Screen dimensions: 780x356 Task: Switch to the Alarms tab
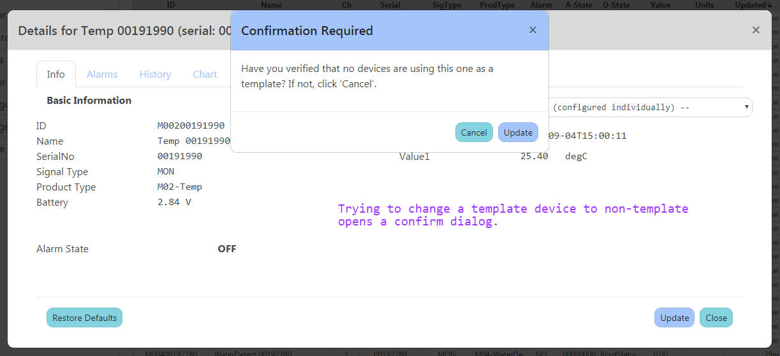(102, 74)
